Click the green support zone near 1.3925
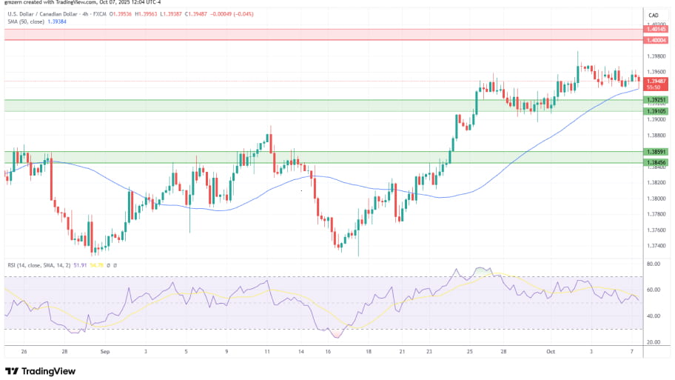This screenshot has width=675, height=380. coord(318,105)
